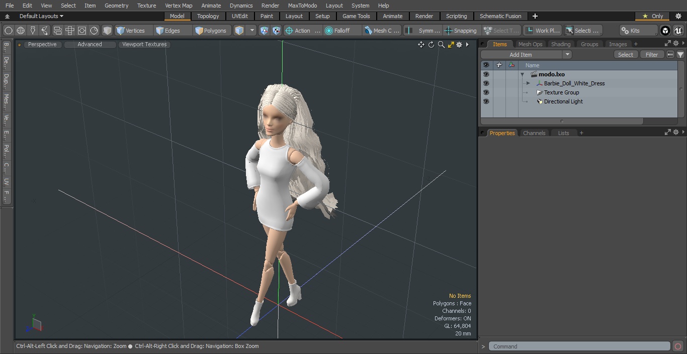Click the viewport rotate icon
The width and height of the screenshot is (687, 354).
coord(431,45)
